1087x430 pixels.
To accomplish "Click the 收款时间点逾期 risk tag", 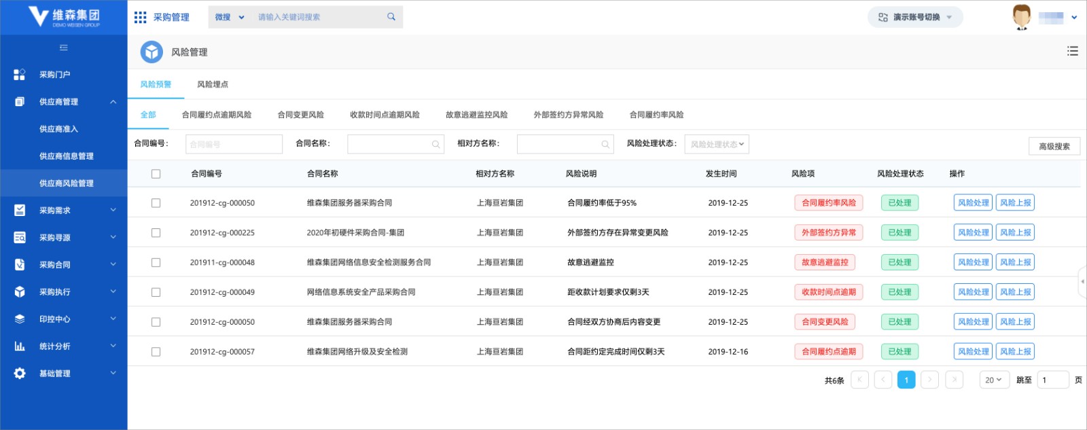I will click(x=829, y=292).
